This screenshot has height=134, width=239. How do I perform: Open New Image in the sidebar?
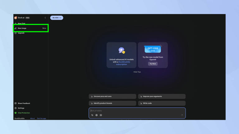tap(31, 28)
